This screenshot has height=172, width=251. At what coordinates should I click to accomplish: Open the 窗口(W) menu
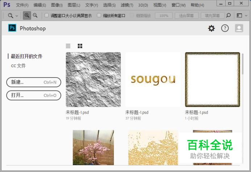click(x=178, y=5)
